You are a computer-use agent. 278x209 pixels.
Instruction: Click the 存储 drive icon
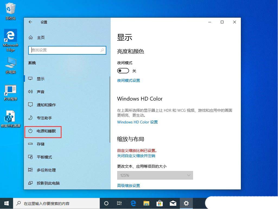click(x=30, y=144)
